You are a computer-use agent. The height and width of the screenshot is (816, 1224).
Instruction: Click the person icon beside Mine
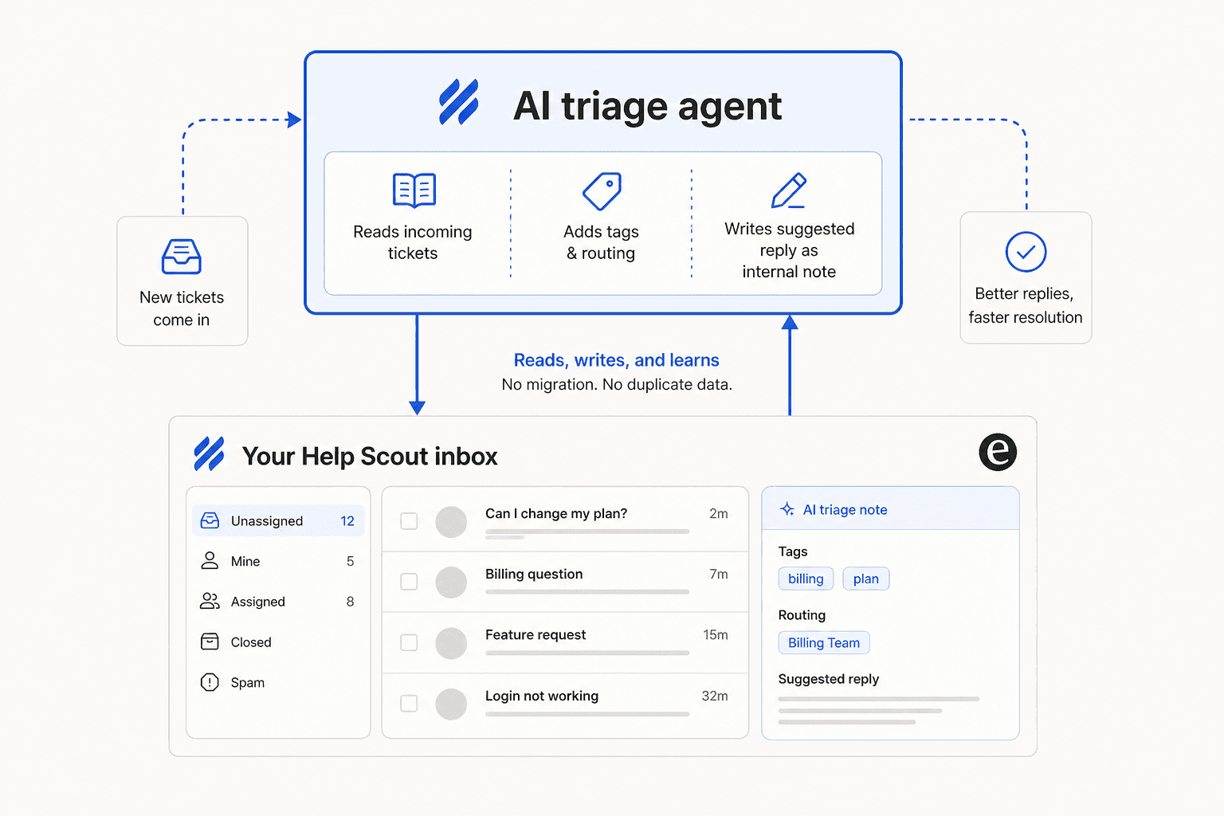tap(210, 561)
